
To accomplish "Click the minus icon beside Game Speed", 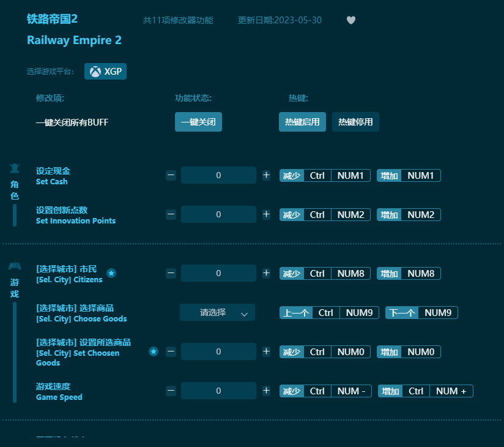I will [x=171, y=391].
